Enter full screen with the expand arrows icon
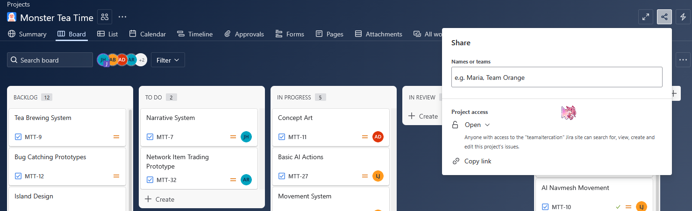692x211 pixels. 646,17
